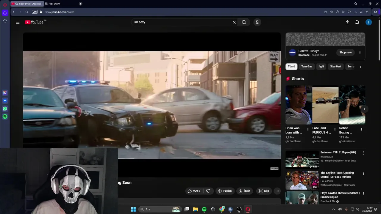Open Opera easy setup sliders icon
The width and height of the screenshot is (381, 214).
click(x=361, y=12)
